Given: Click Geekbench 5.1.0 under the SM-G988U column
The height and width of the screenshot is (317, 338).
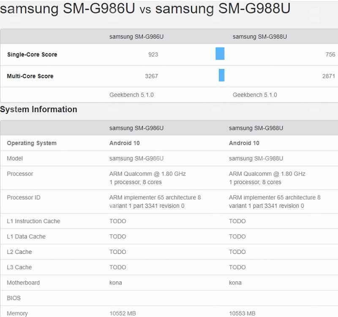Looking at the screenshot, I should coord(255,95).
